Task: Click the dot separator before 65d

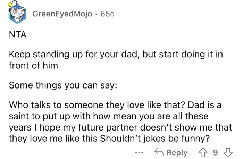Action: pos(96,14)
